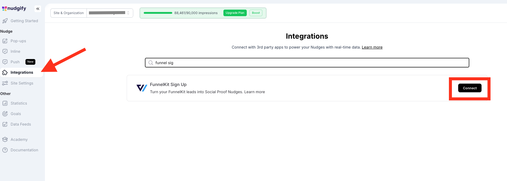Click the Site Settings sliders icon
This screenshot has width=507, height=181.
pos(5,83)
